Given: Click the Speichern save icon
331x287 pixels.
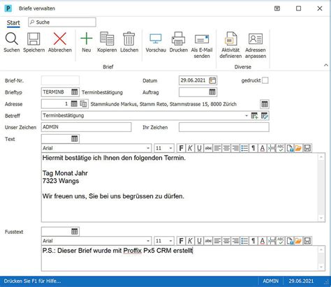Looking at the screenshot, I should point(34,39).
